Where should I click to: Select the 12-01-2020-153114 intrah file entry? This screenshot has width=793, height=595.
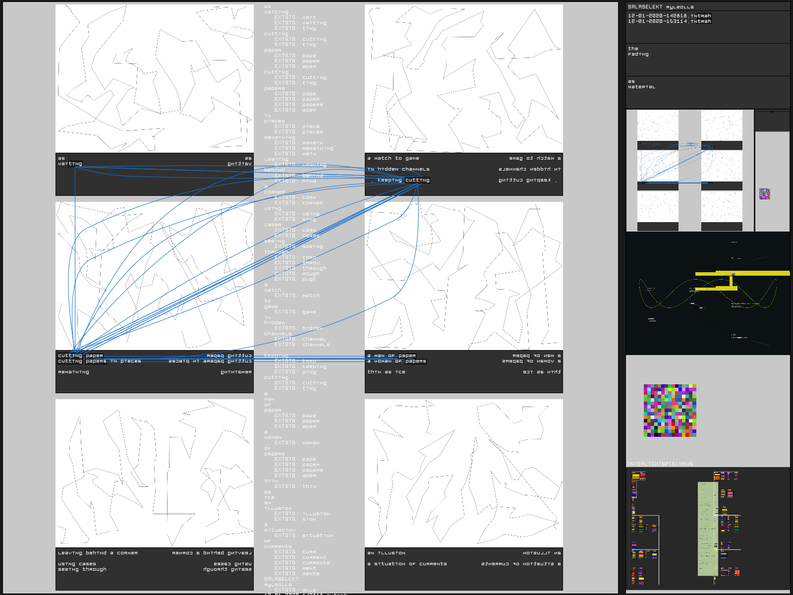(x=669, y=21)
